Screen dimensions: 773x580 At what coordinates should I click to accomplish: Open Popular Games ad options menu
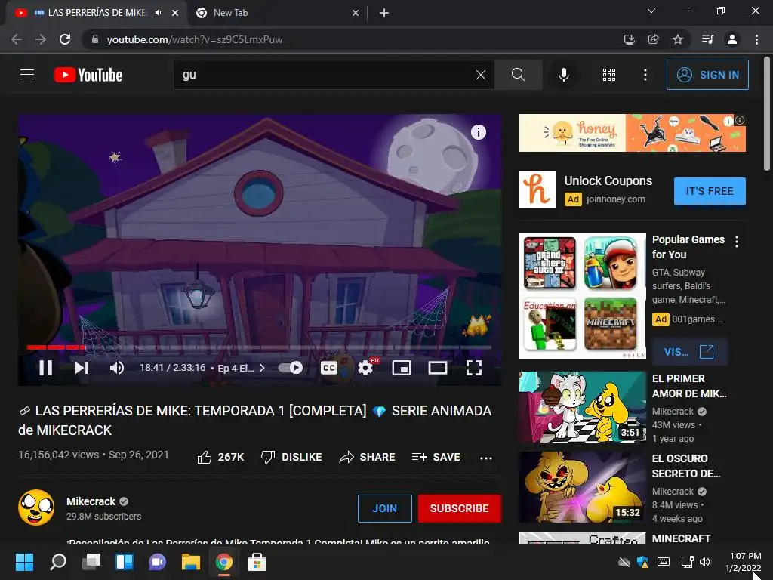point(737,242)
